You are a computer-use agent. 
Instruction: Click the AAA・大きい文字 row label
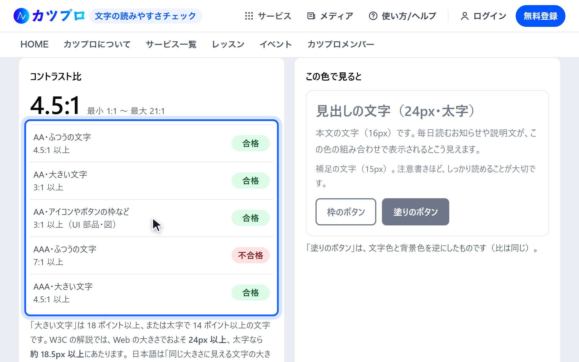pos(63,287)
